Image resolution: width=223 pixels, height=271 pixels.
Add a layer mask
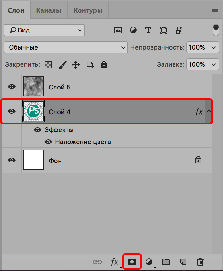[132, 262]
